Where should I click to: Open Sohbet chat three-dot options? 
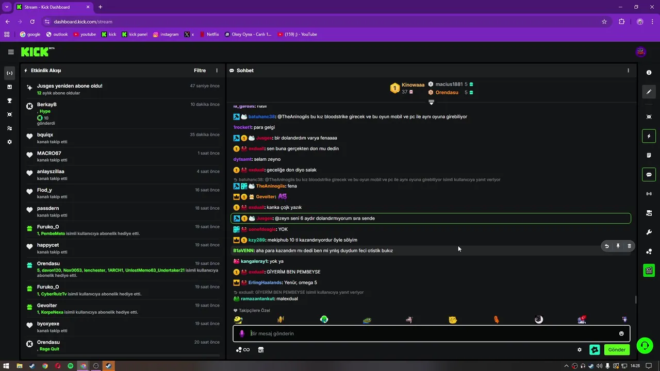coord(628,71)
